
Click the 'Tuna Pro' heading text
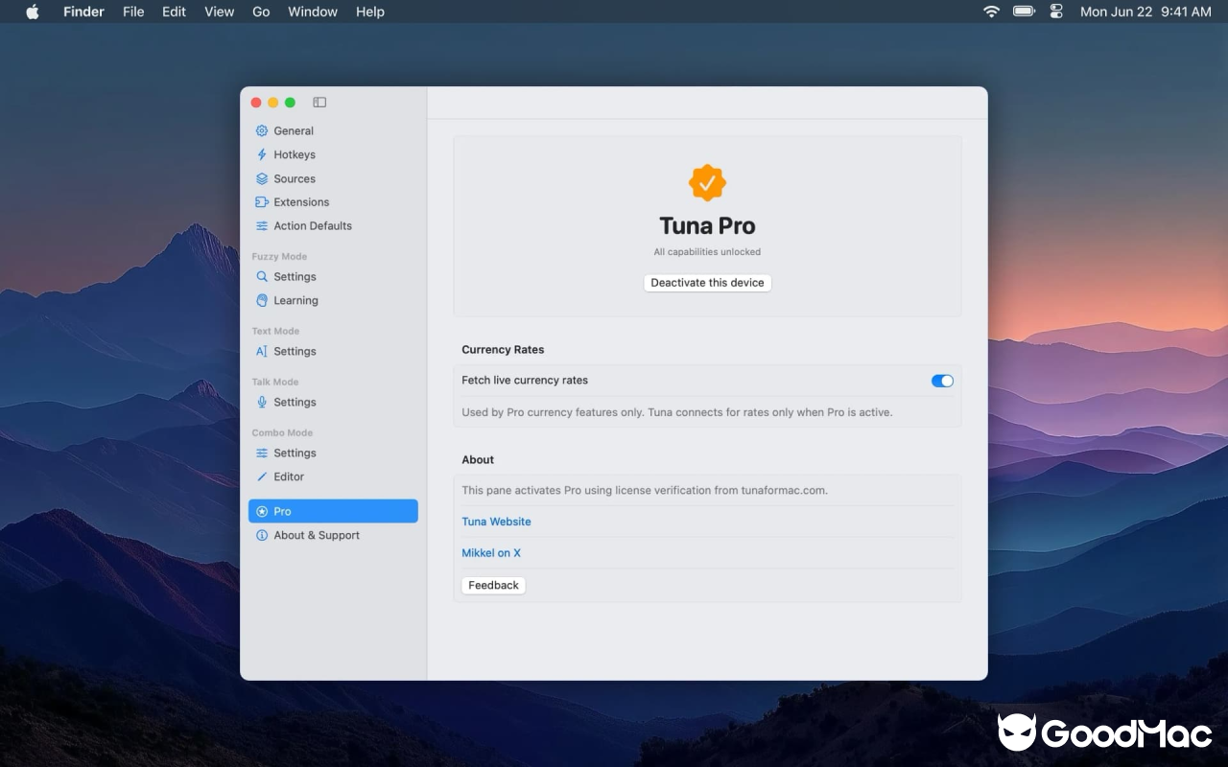click(707, 226)
